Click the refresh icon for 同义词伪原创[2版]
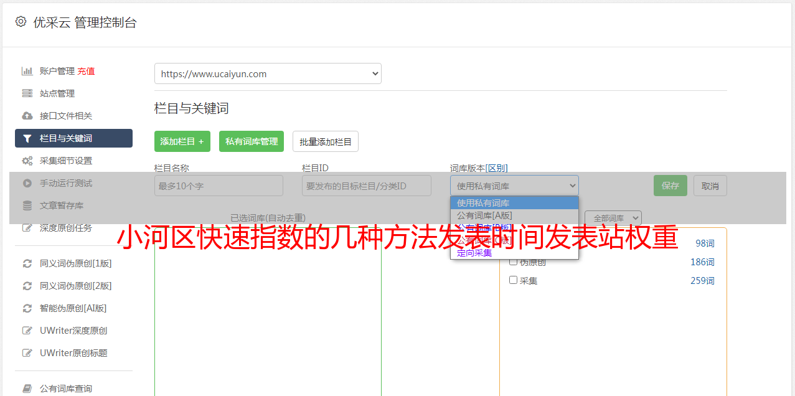Viewport: 795px width, 396px height. tap(27, 286)
